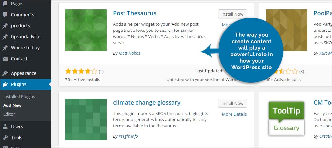This screenshot has width=332, height=148.
Task: Click the Plugins plug icon
Action: coord(5,84)
